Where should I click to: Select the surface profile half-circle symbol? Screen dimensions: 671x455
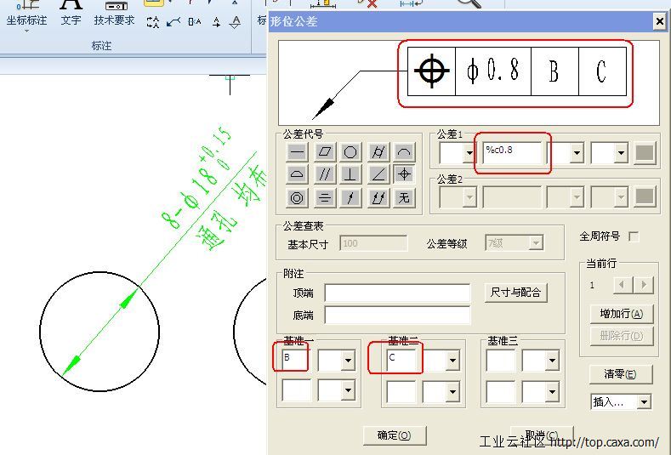pyautogui.click(x=297, y=174)
